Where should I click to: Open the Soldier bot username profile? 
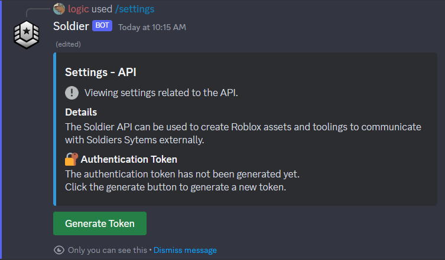(71, 26)
